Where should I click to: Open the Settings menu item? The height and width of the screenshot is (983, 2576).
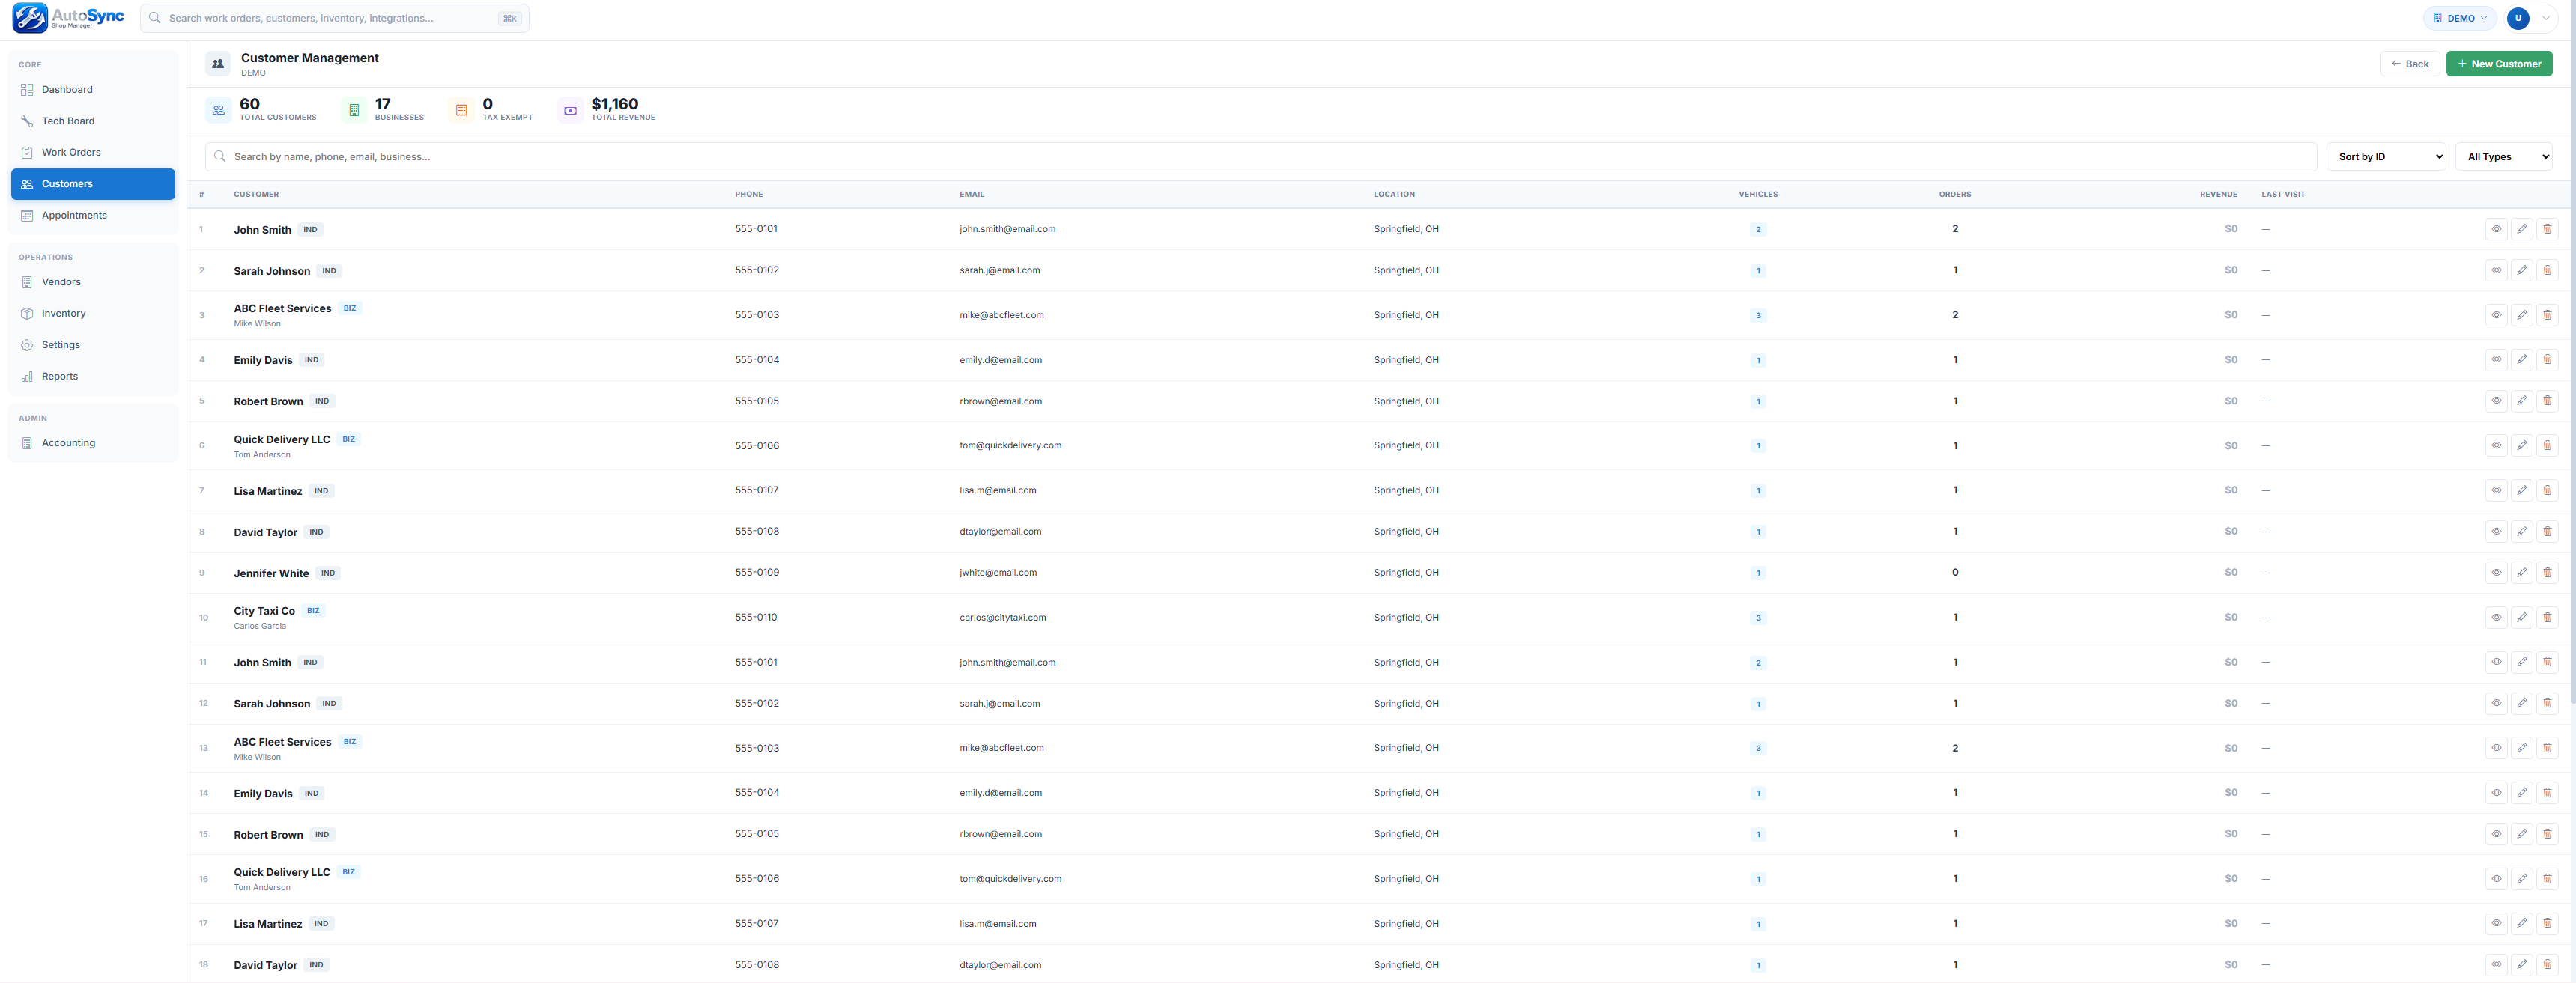click(60, 344)
